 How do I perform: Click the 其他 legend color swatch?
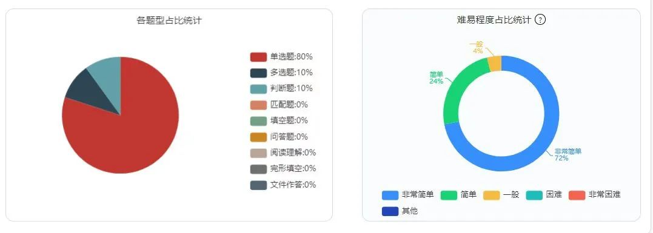coord(390,211)
